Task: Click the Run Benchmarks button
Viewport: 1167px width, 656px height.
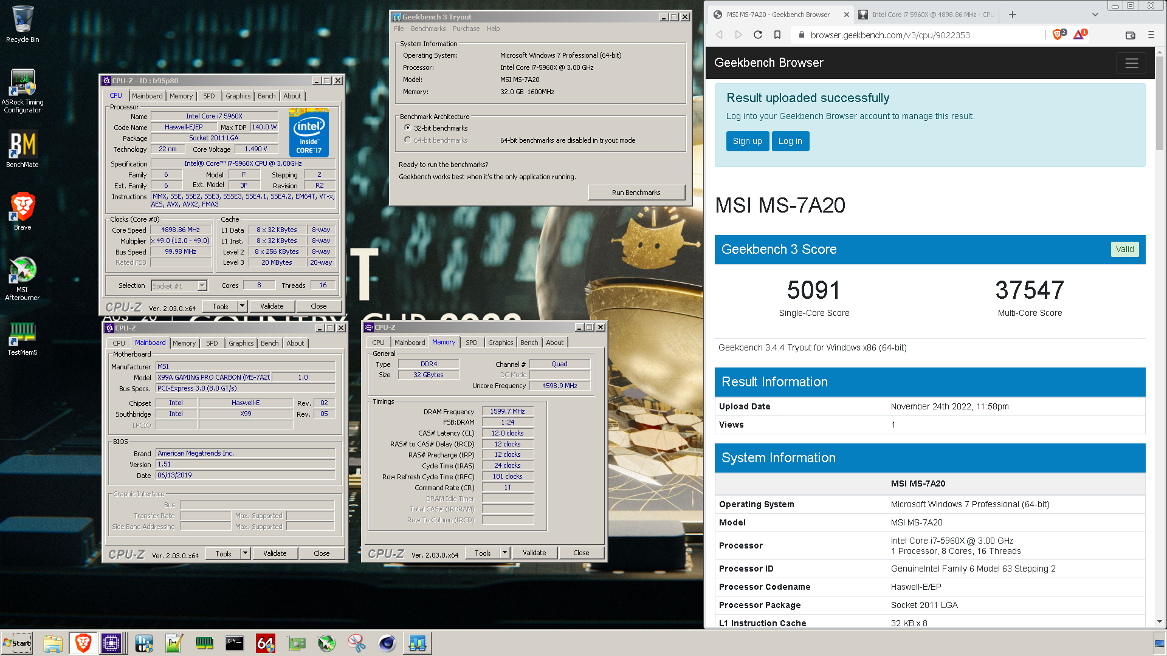Action: [636, 193]
